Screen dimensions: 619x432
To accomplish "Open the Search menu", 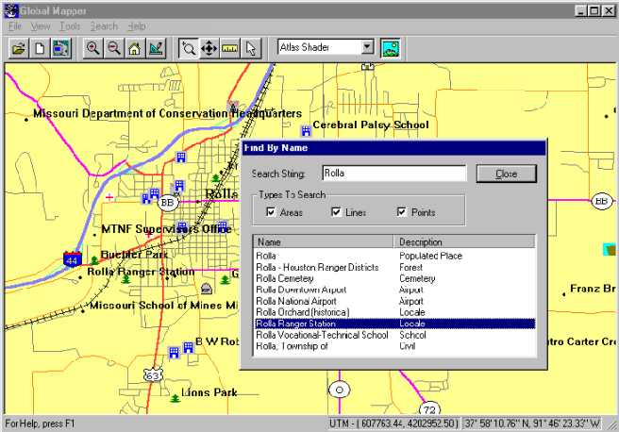I will pyautogui.click(x=104, y=26).
